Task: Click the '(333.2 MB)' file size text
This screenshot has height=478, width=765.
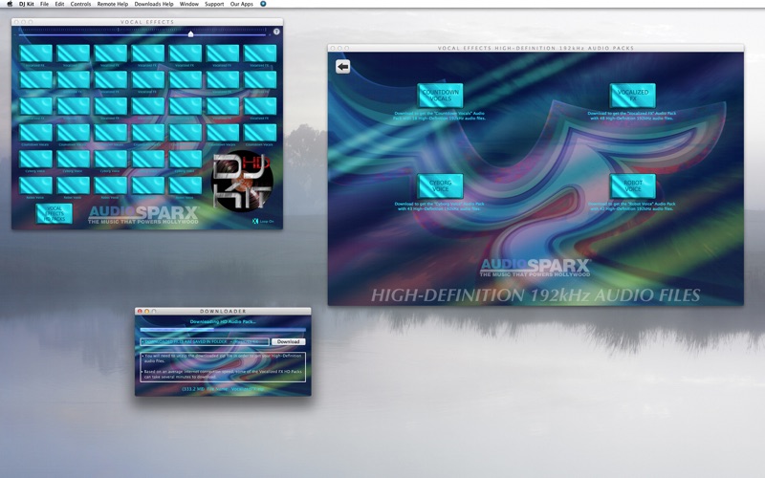Action: tap(193, 389)
